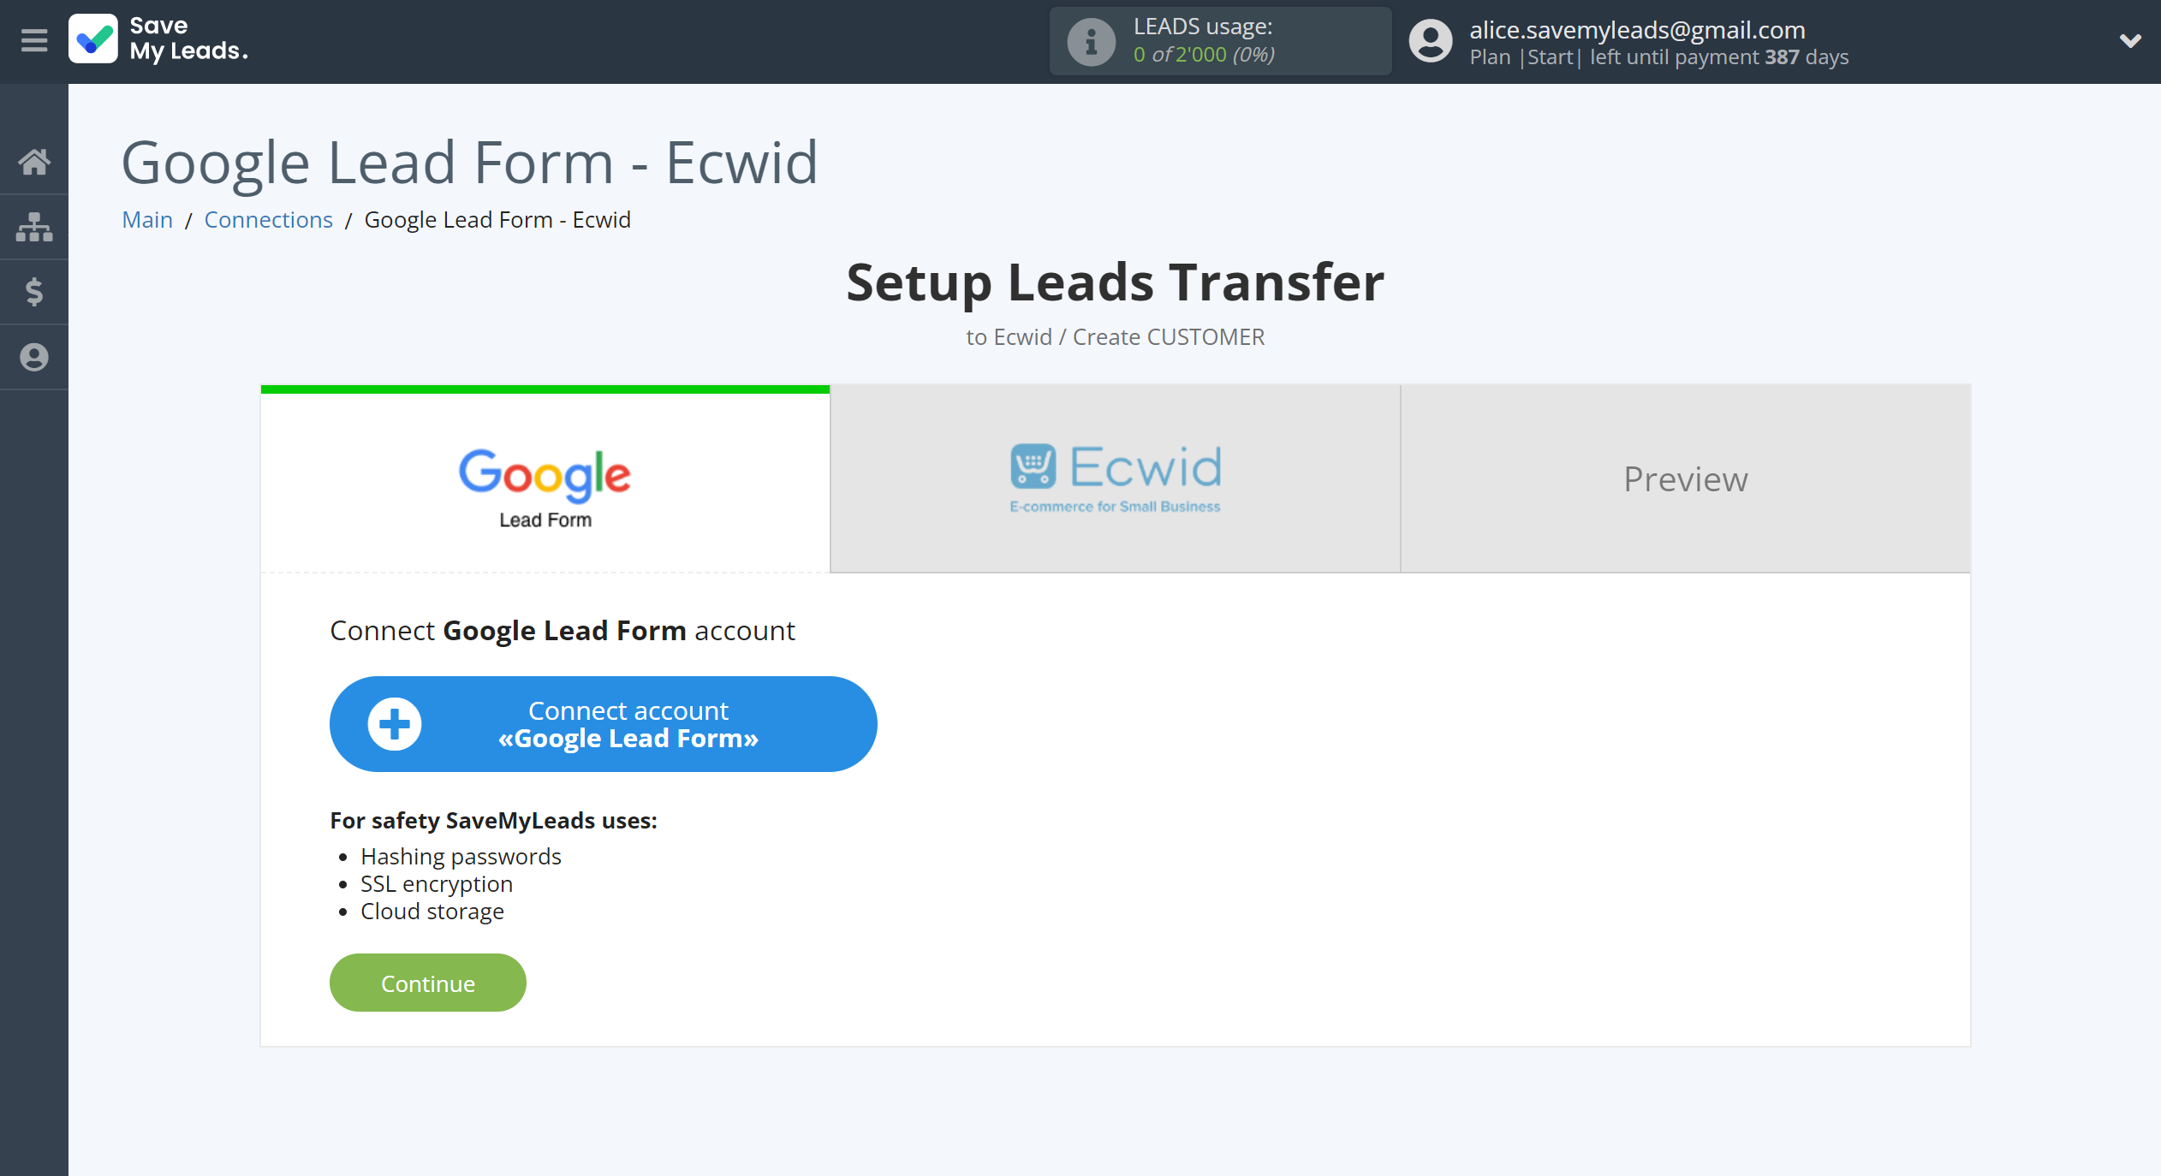This screenshot has height=1176, width=2161.
Task: Open the Main breadcrumb link
Action: pyautogui.click(x=146, y=219)
